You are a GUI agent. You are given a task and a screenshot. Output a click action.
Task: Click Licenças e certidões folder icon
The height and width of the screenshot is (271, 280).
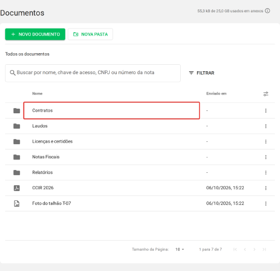(x=17, y=141)
